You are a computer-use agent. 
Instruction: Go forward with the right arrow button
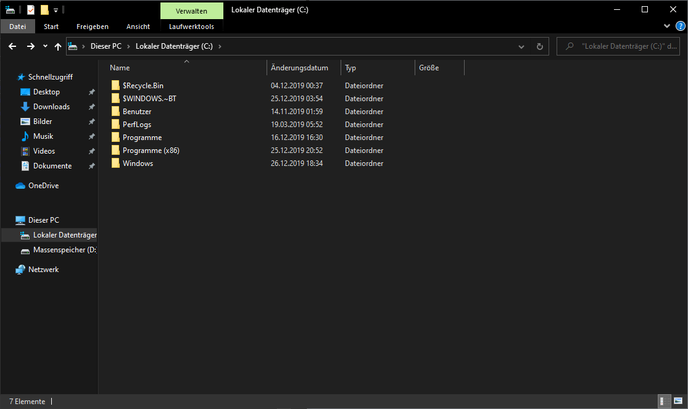click(31, 46)
